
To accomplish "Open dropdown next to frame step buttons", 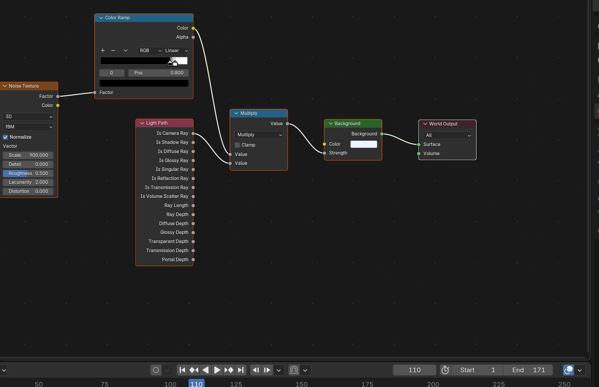I will (x=279, y=370).
